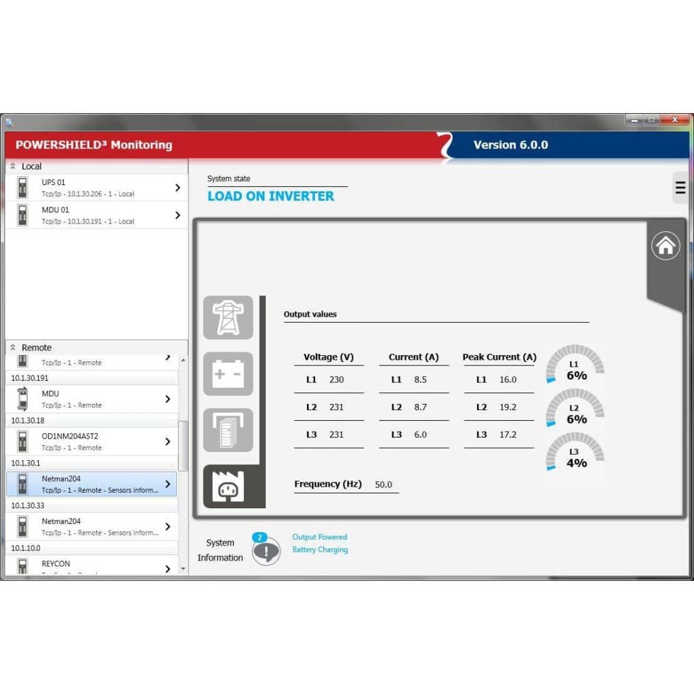Expand the UPS 01 row arrow

[x=178, y=188]
